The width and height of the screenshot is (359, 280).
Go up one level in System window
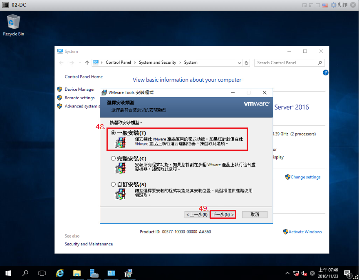(87, 62)
